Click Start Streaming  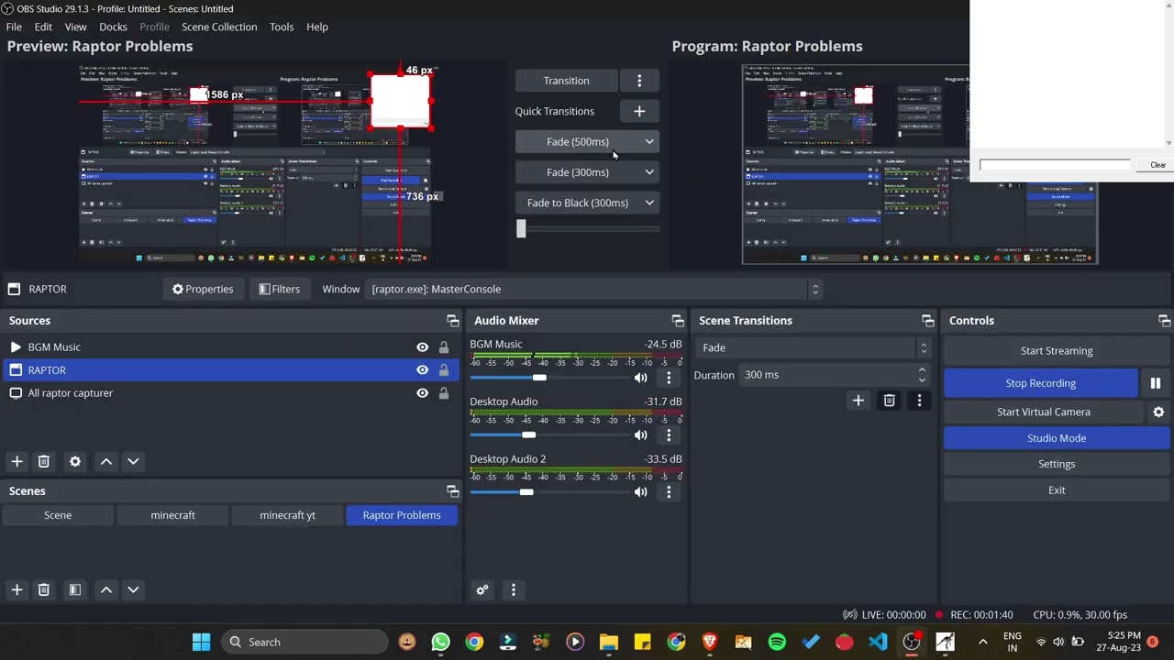coord(1057,351)
